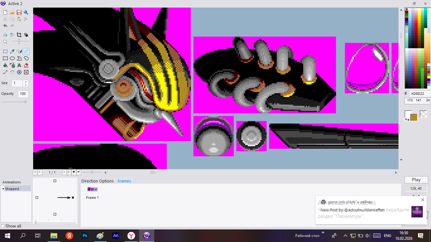Viewport: 431px width, 242px height.
Task: Click the Flip horizontally icon
Action: (5, 35)
